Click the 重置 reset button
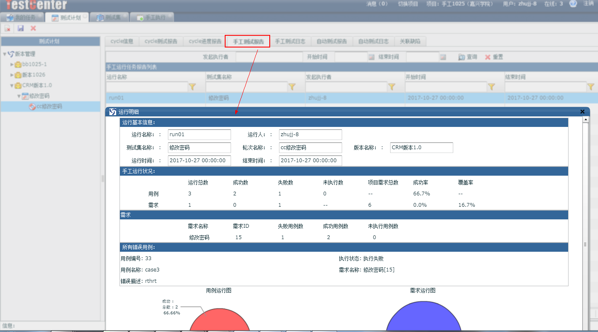Image resolution: width=598 pixels, height=332 pixels. pos(494,57)
